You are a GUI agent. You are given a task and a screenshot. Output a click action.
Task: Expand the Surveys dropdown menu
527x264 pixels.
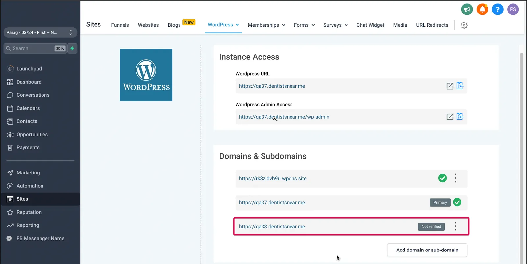point(346,25)
